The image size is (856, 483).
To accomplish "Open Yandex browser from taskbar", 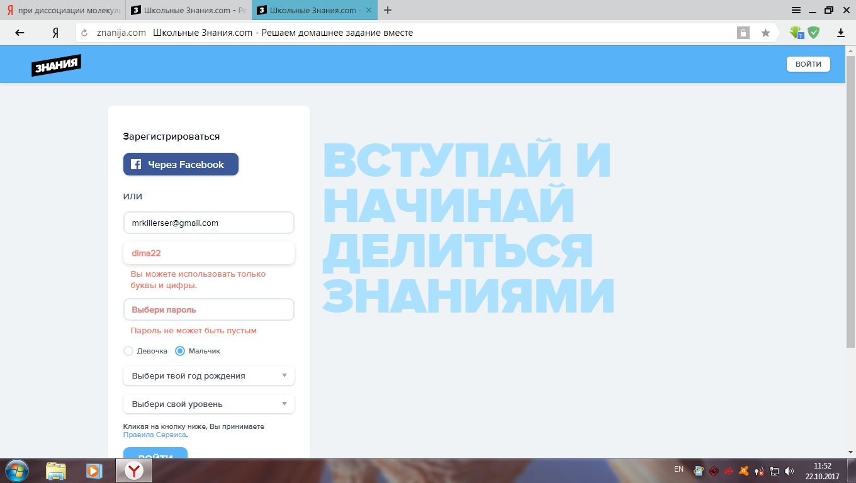I will point(133,470).
